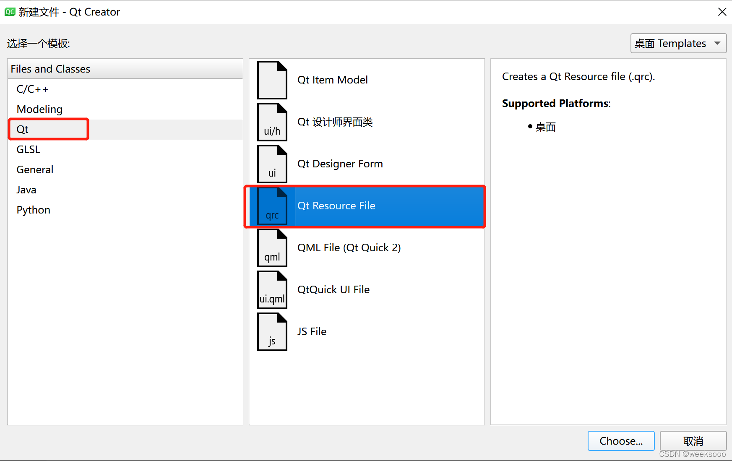This screenshot has width=732, height=461.
Task: Click the ui Designer Form icon
Action: pos(272,164)
